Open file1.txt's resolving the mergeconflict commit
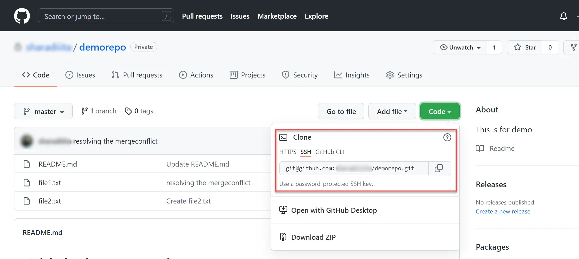Screen dimensions: 579x259 tap(208, 183)
